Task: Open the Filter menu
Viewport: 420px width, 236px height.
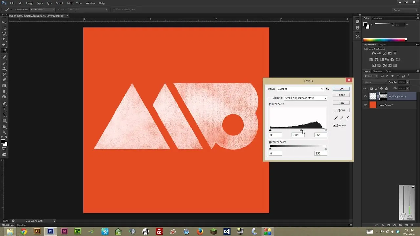Action: (x=70, y=3)
